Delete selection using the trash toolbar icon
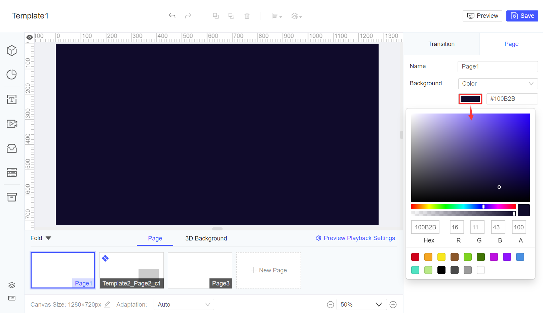Screen dimensions: 543x313 247,16
